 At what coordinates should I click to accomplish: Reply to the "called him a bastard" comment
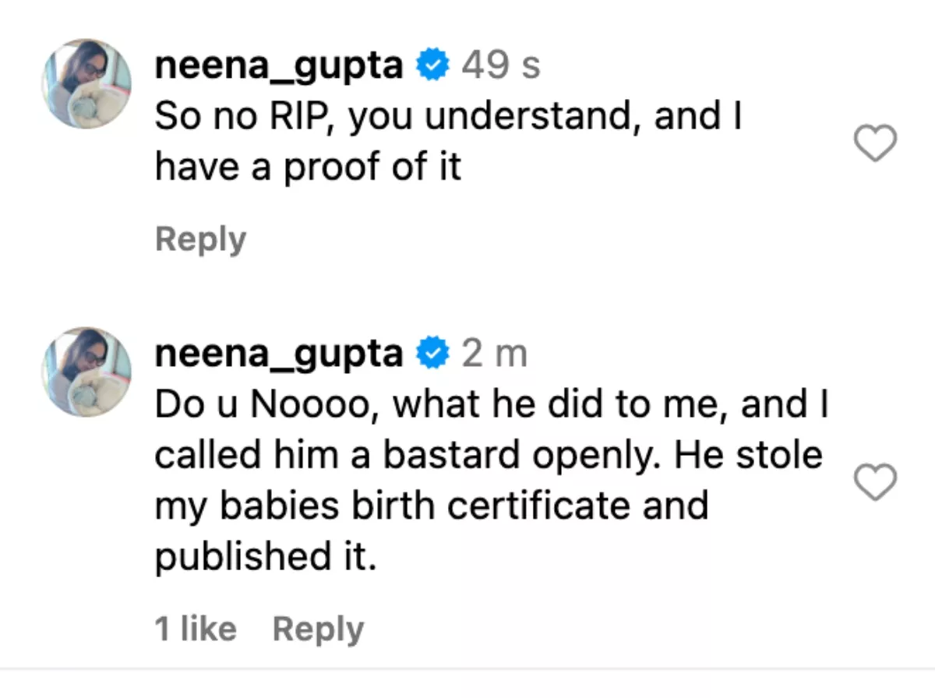[x=318, y=629]
